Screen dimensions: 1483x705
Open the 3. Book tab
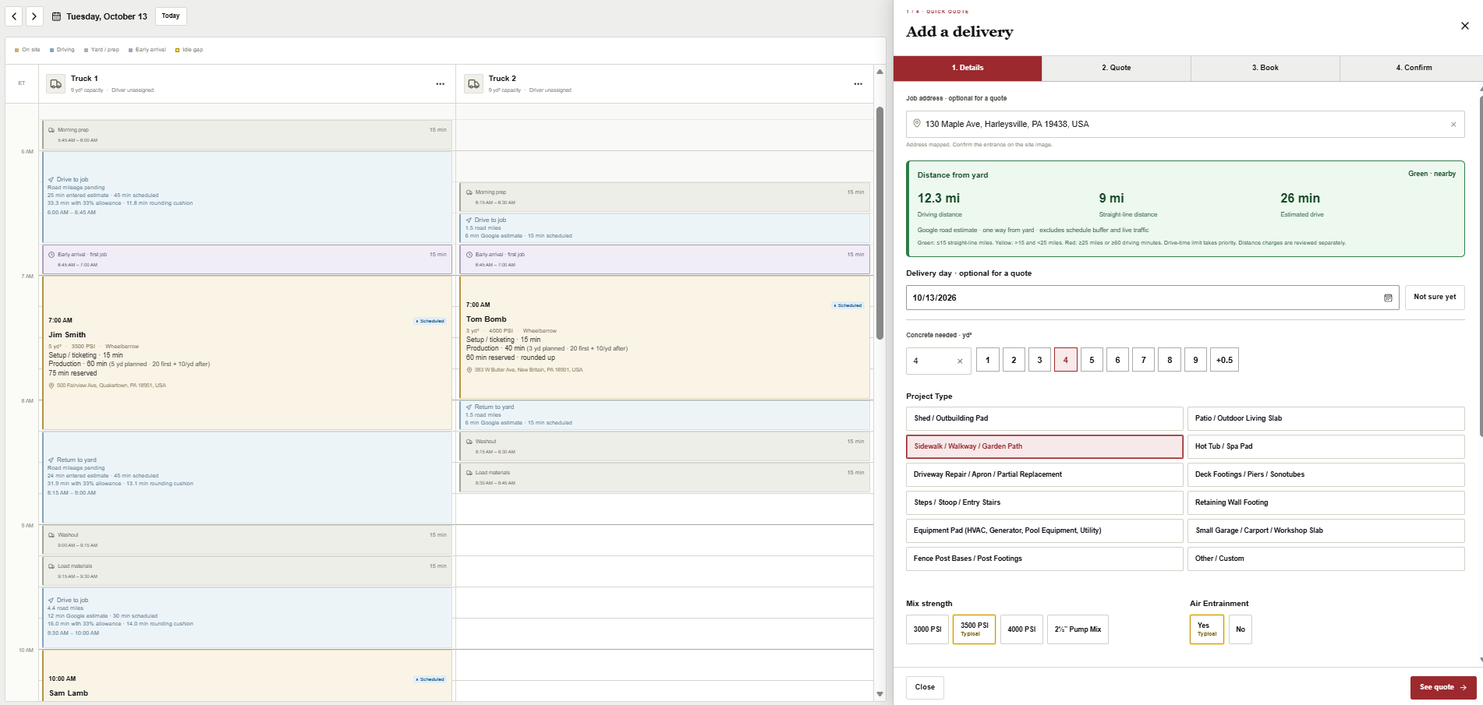coord(1265,68)
